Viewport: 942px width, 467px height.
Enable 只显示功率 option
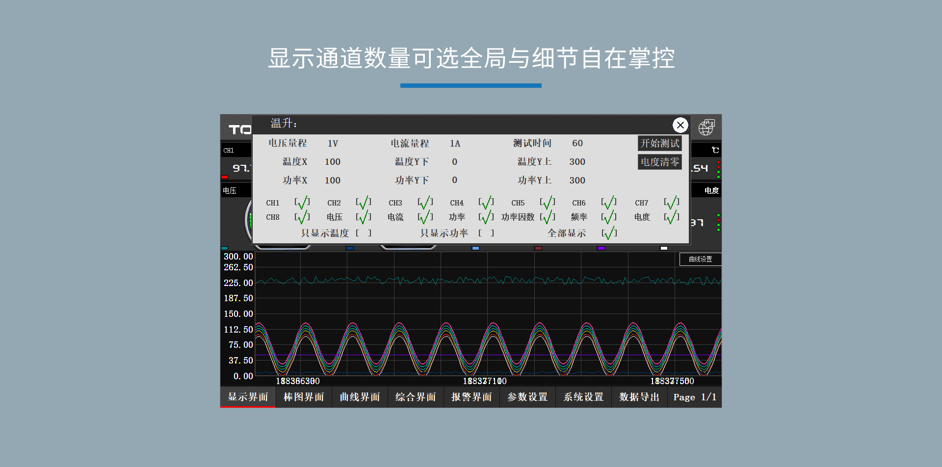click(486, 233)
